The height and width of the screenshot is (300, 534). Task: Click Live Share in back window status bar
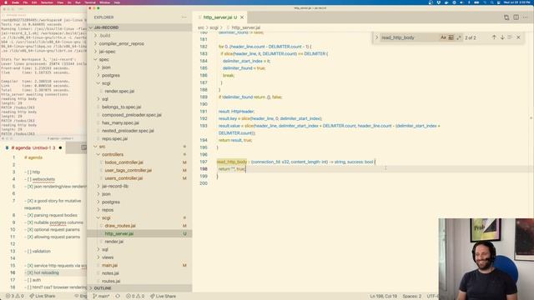(43, 297)
